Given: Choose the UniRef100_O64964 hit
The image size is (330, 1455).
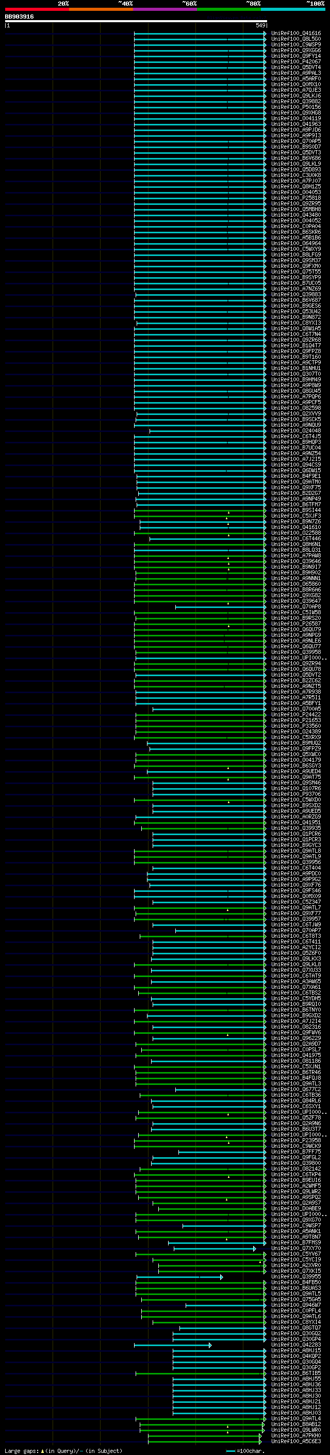Looking at the screenshot, I should 295,244.
